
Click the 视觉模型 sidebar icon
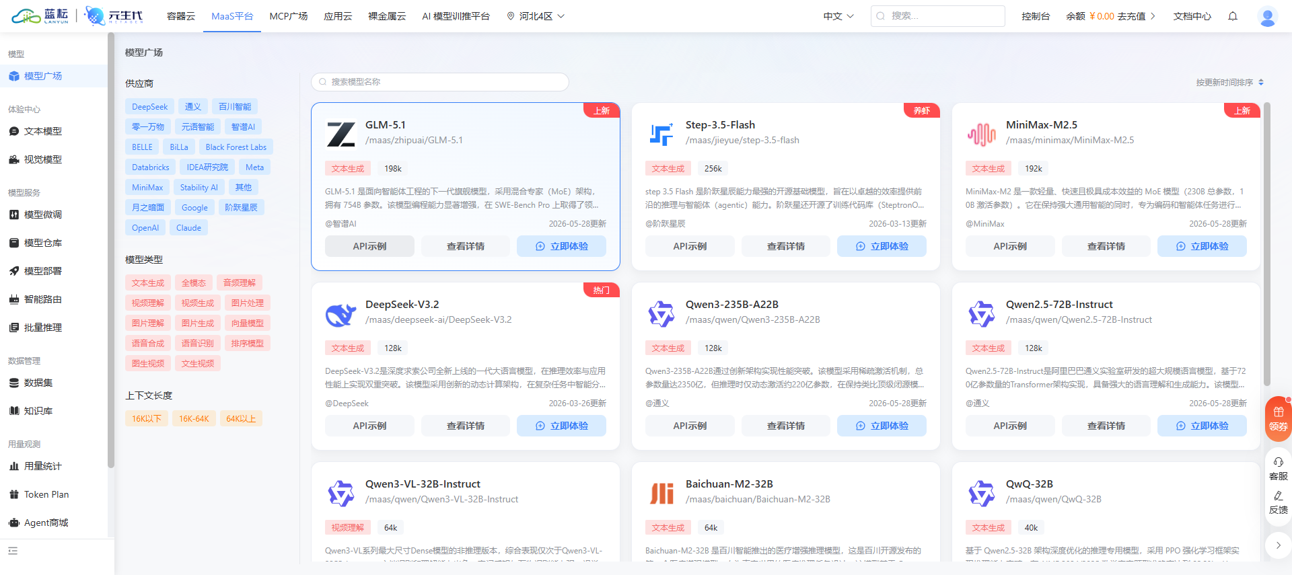14,159
